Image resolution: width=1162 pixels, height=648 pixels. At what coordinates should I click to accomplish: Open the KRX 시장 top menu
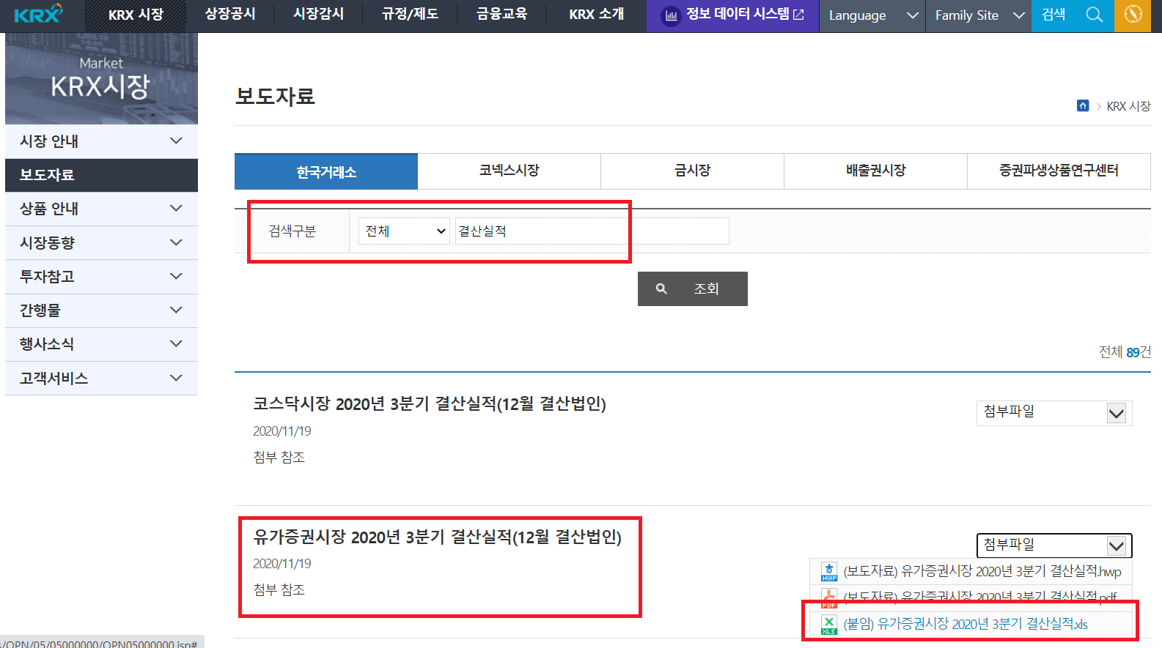[136, 15]
